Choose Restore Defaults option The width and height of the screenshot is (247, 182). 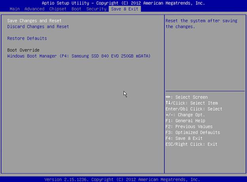(x=27, y=38)
